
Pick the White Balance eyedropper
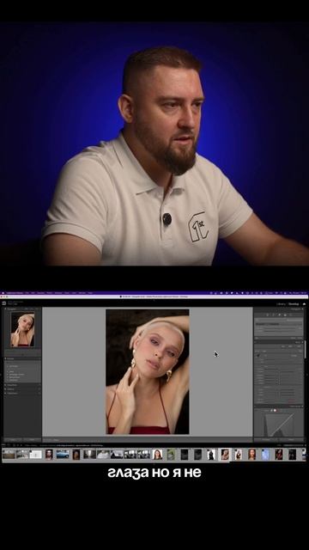258,355
